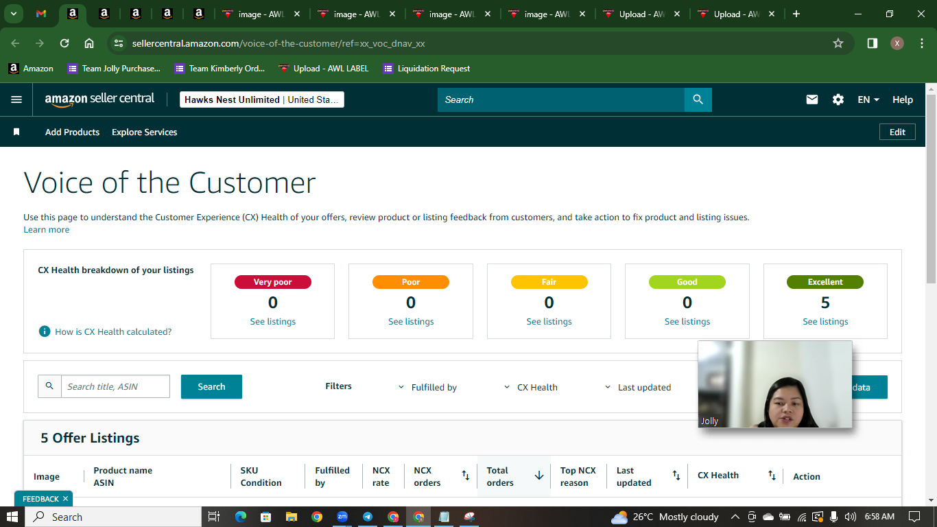Open the Seller Central hamburger menu
This screenshot has height=527, width=937.
[x=16, y=99]
